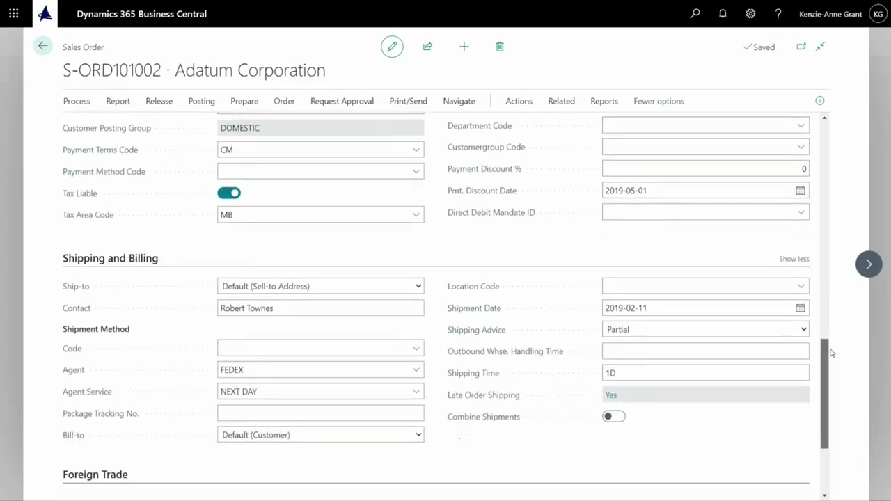Expand the Foreign Trade section
Screen dimensions: 891x501
pos(95,475)
